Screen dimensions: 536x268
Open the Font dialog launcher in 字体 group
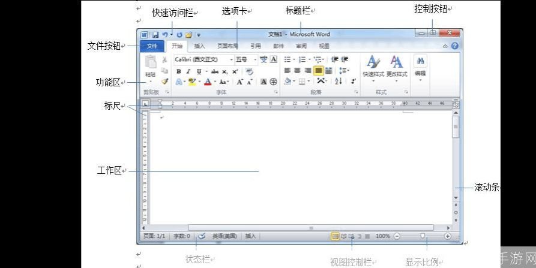coord(276,92)
